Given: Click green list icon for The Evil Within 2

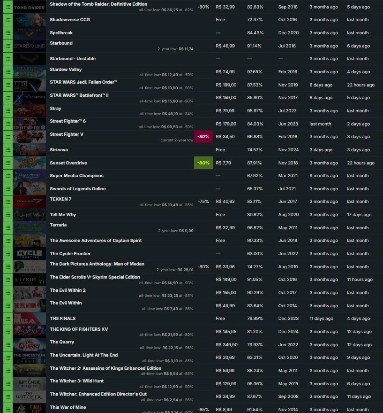Looking at the screenshot, I should pos(8,293).
